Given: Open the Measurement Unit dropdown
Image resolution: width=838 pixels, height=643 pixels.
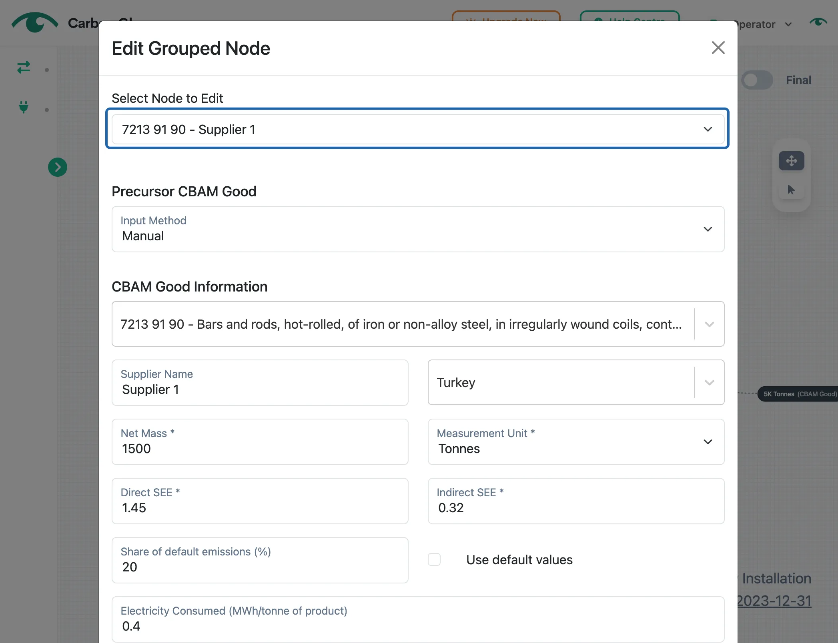Looking at the screenshot, I should pyautogui.click(x=575, y=442).
